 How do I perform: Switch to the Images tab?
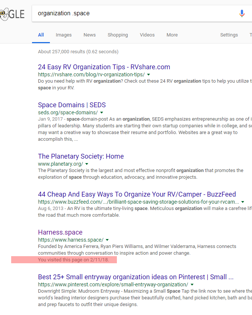64,35
